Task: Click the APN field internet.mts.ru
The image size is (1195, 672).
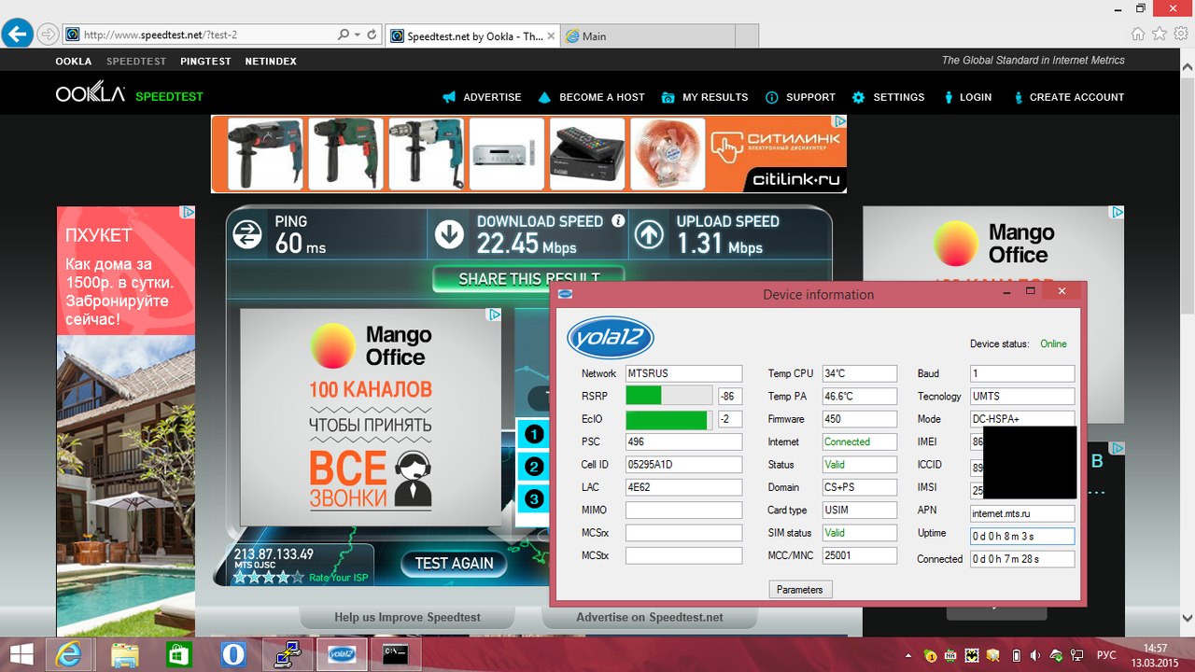Action: [x=1022, y=513]
